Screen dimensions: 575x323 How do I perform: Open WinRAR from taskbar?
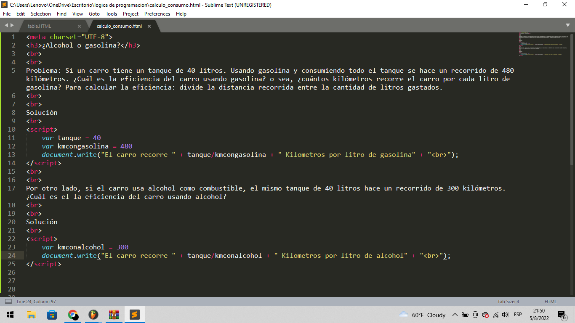coord(114,315)
